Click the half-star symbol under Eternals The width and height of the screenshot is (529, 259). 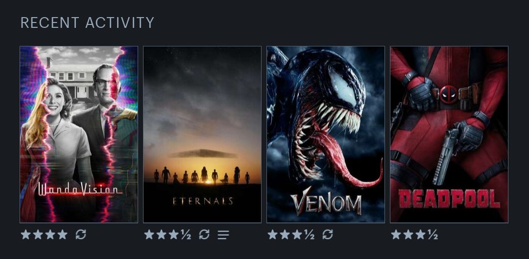click(x=186, y=235)
